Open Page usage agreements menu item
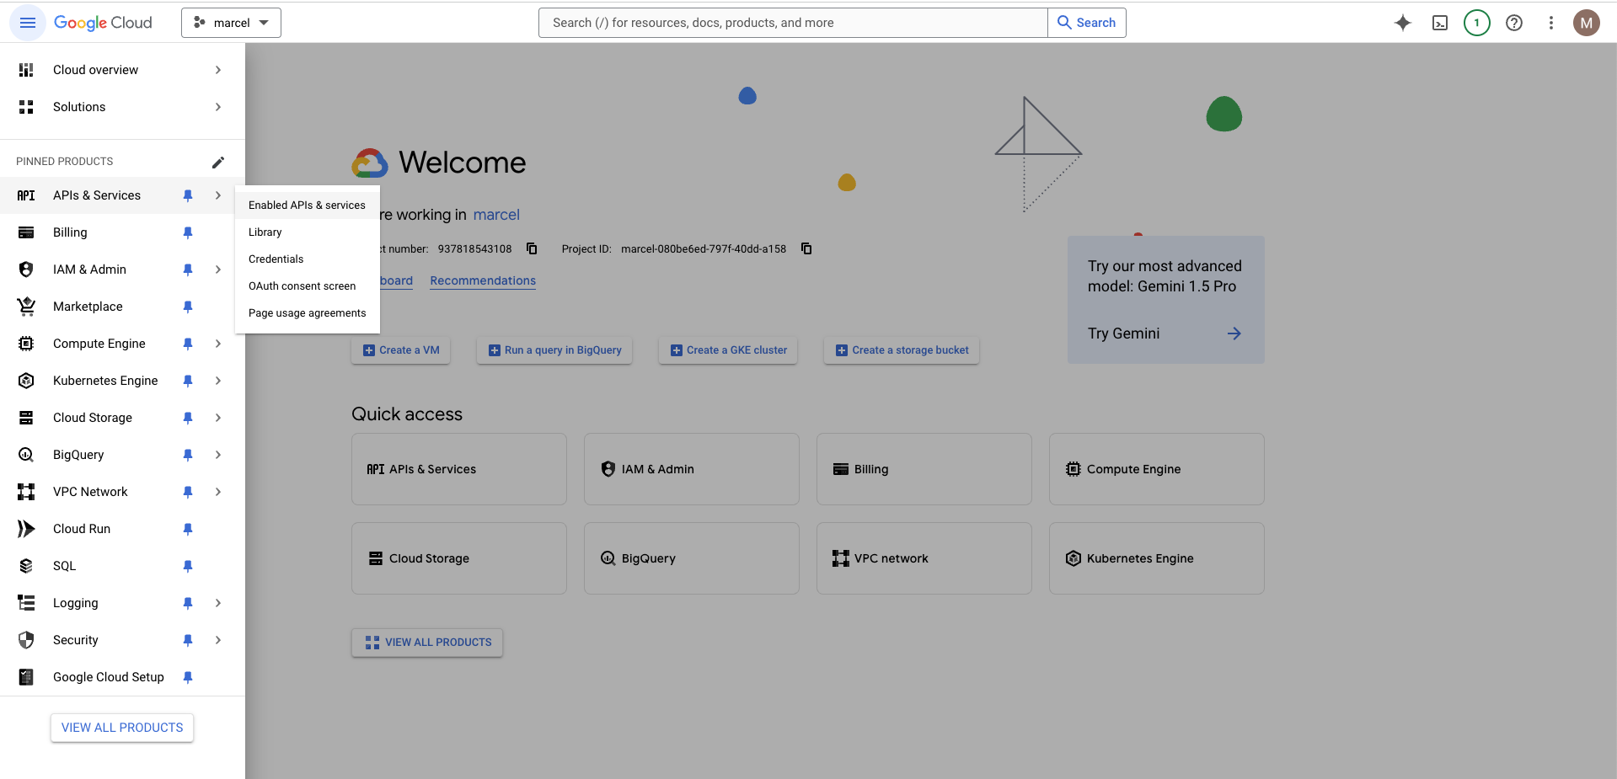The height and width of the screenshot is (779, 1617). tap(308, 313)
